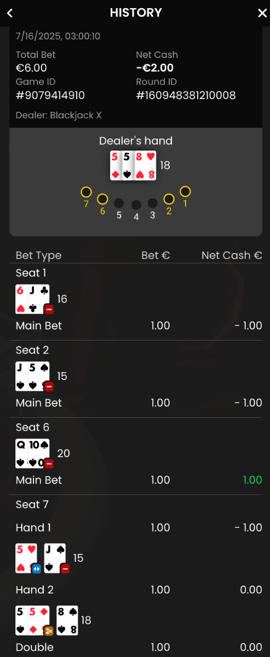Click the orange 2x double badge

click(x=48, y=631)
